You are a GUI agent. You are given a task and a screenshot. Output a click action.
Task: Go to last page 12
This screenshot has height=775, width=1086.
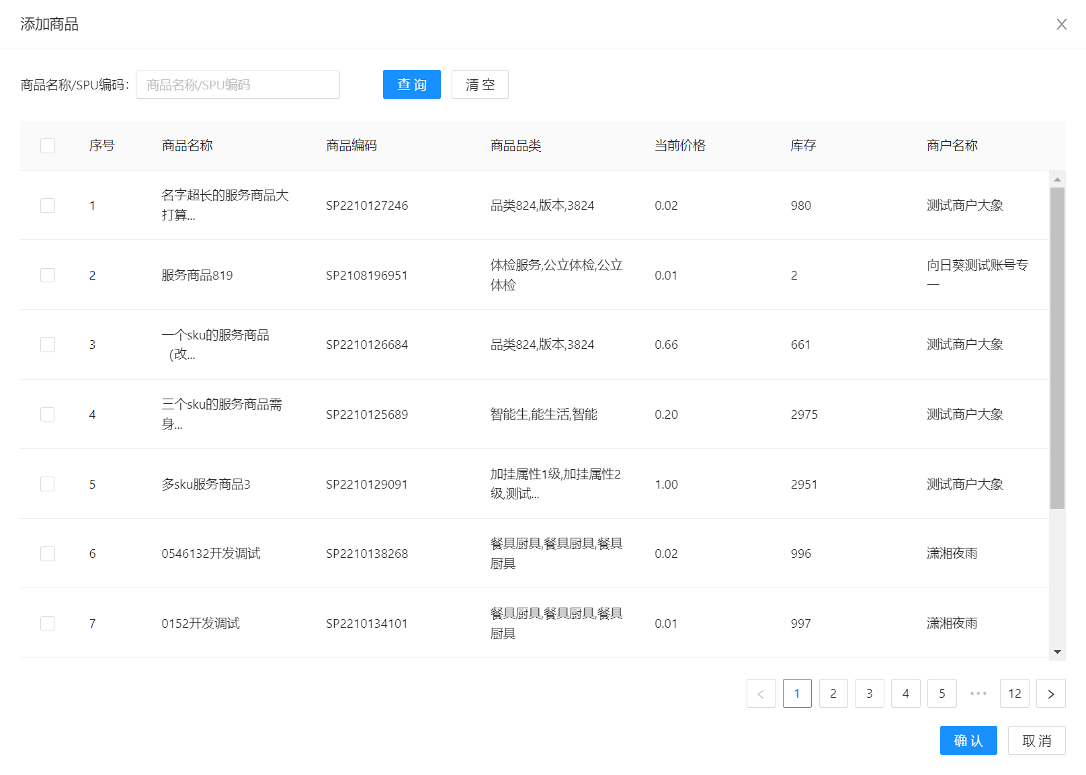[1015, 694]
